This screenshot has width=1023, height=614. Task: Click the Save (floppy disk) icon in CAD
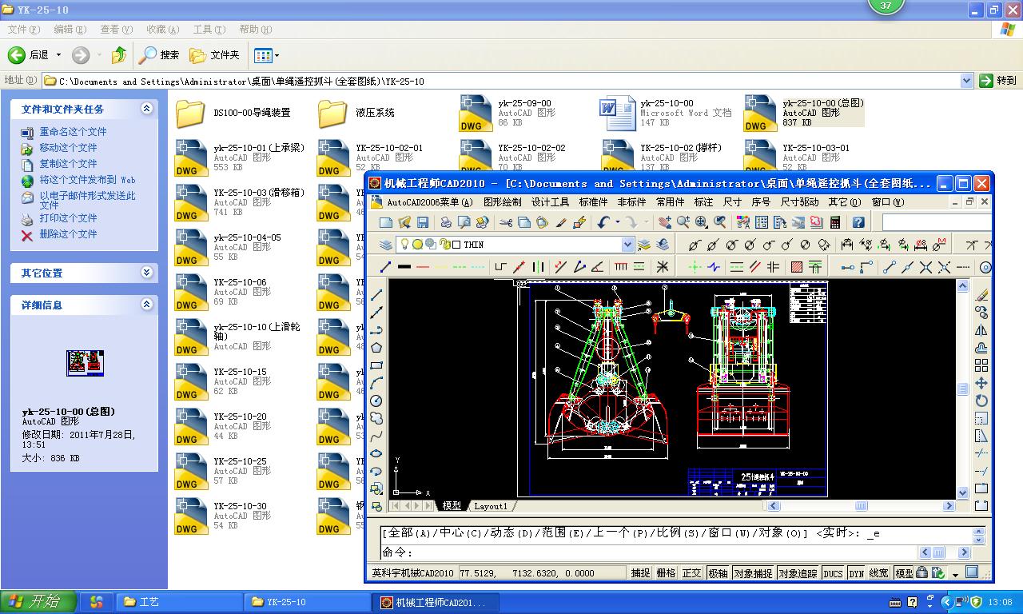point(423,222)
